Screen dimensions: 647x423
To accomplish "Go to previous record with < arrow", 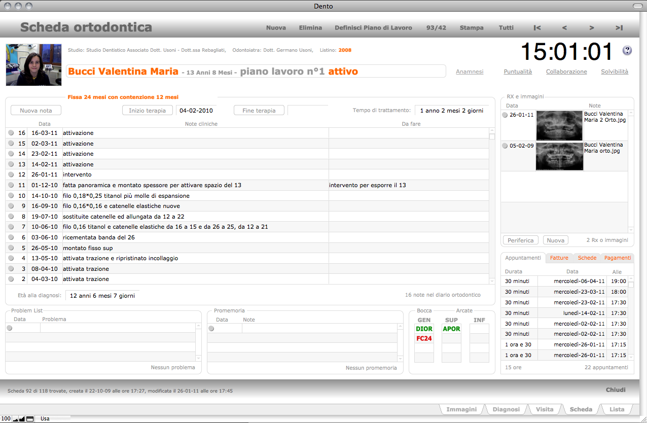I will pos(564,28).
